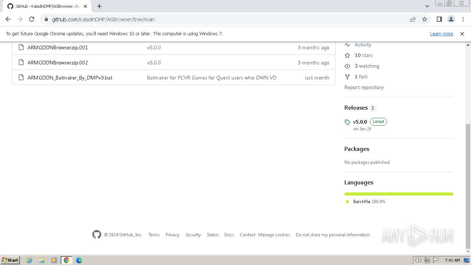This screenshot has width=471, height=265.
Task: Open the media player taskbar icon
Action: coord(54,260)
